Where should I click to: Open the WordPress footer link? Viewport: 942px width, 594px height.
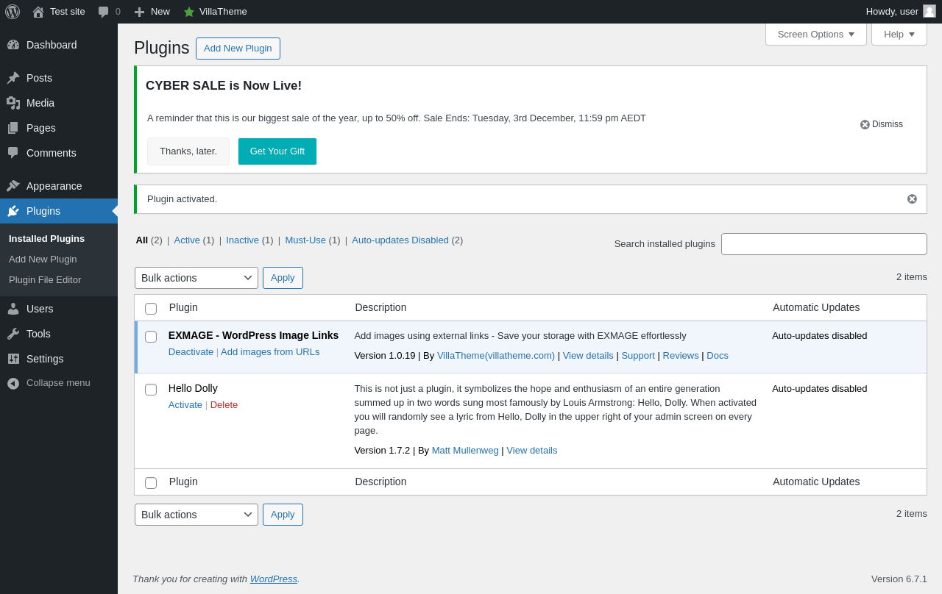(274, 579)
